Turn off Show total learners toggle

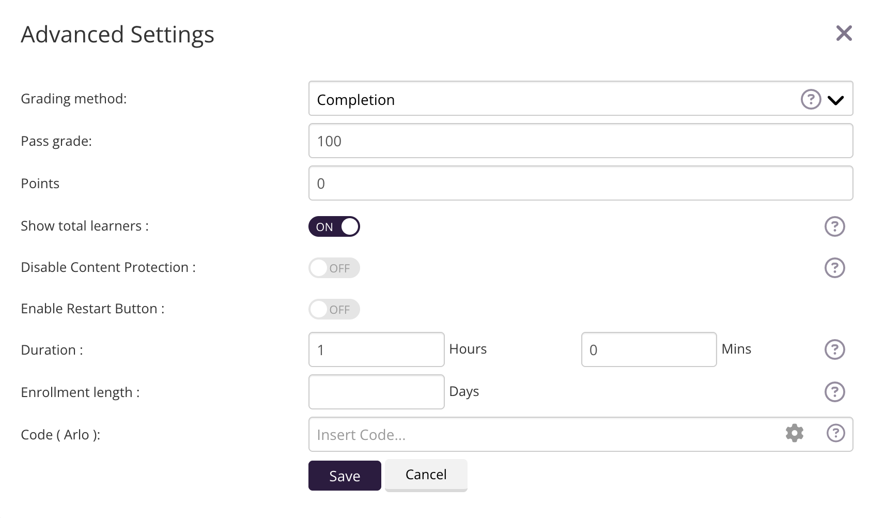[334, 226]
